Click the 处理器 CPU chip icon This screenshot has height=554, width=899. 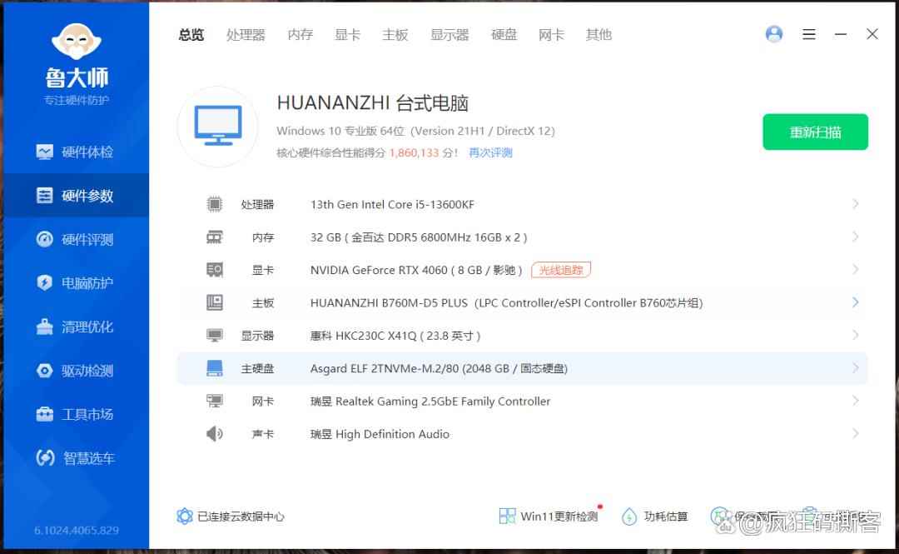coord(215,204)
